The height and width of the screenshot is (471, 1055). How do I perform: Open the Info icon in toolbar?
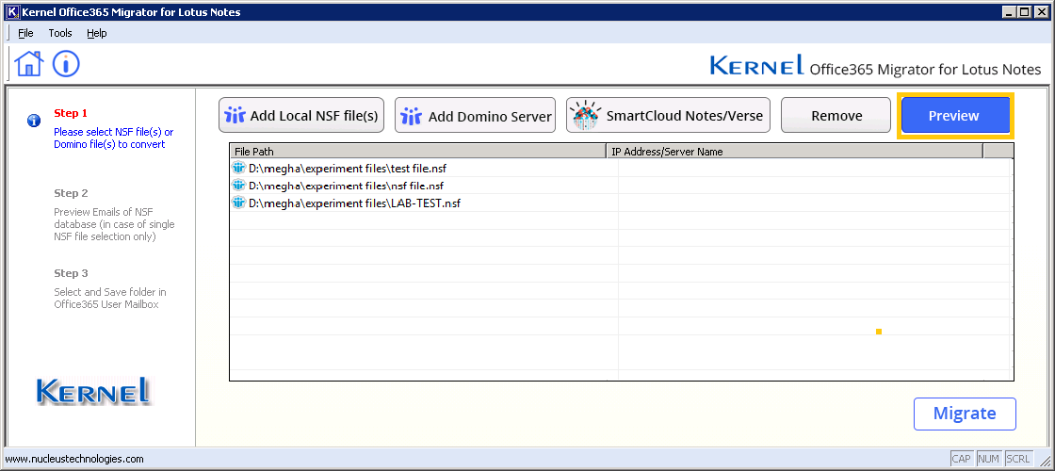point(66,63)
